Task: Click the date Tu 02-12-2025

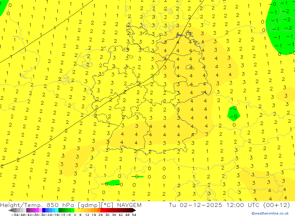Action: pyautogui.click(x=196, y=205)
